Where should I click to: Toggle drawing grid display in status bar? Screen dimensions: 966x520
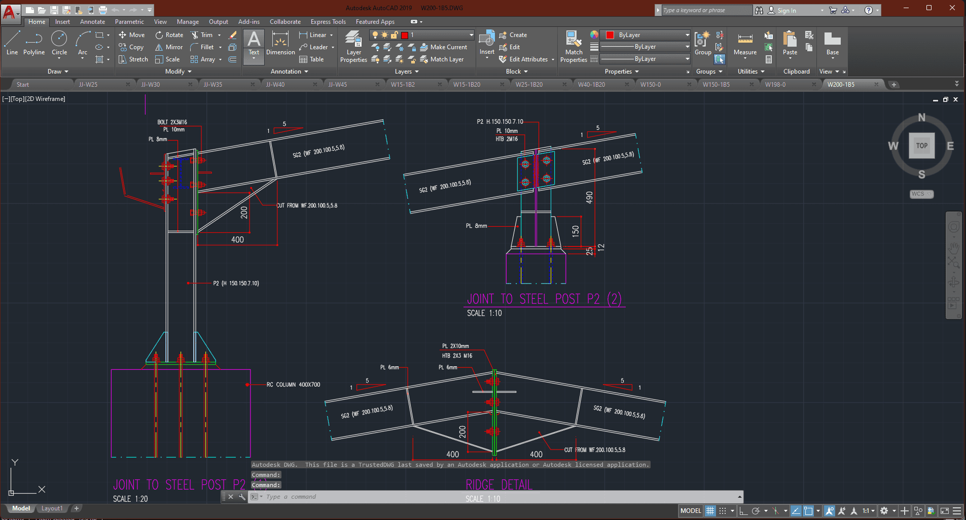pyautogui.click(x=710, y=511)
